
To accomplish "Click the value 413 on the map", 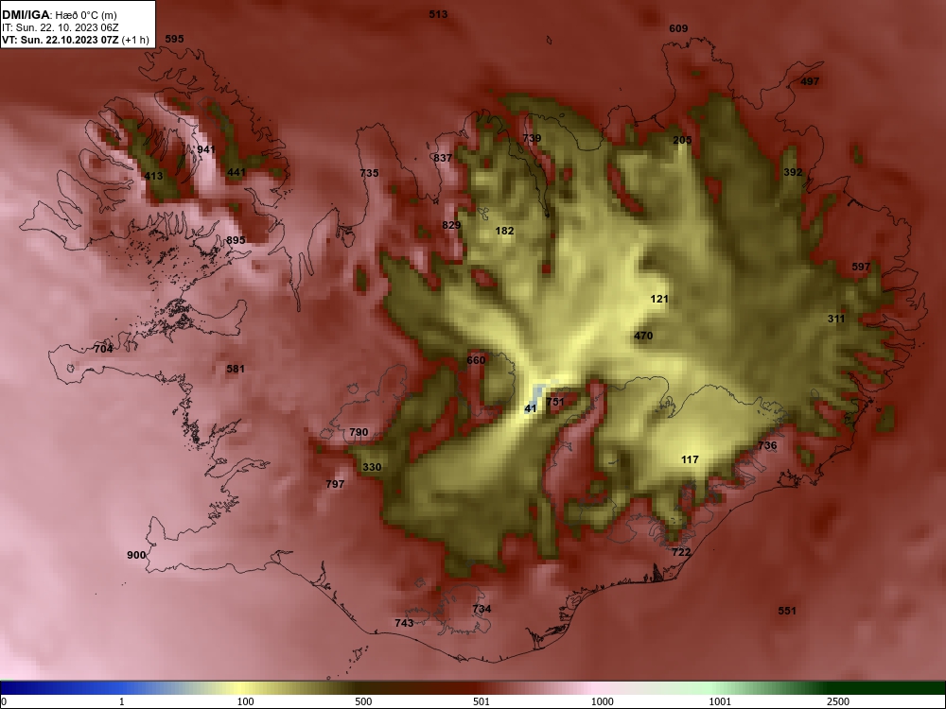I will (x=154, y=176).
